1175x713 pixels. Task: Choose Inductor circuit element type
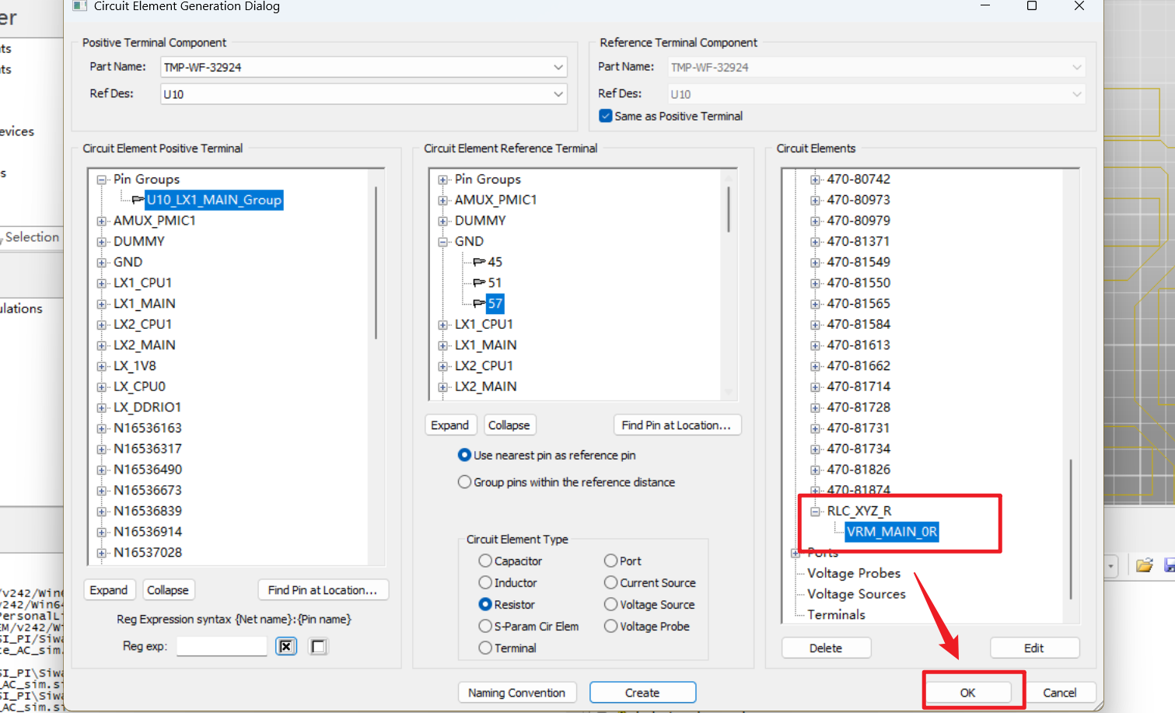pos(485,582)
